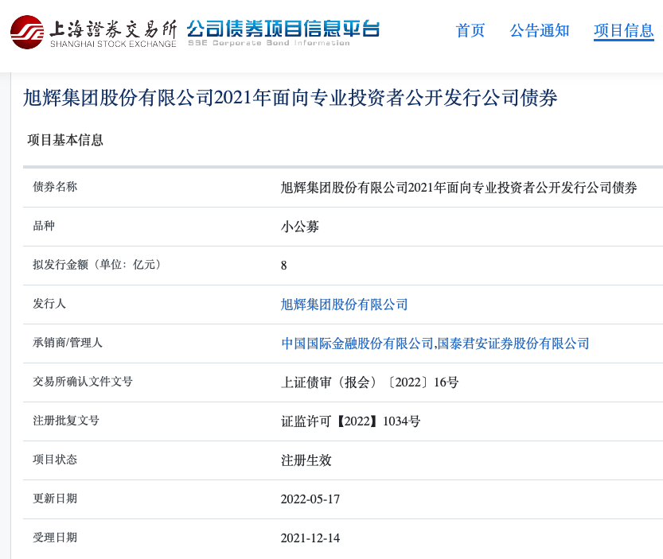
Task: Click the 上证债审 confirmation document number
Action: (369, 382)
